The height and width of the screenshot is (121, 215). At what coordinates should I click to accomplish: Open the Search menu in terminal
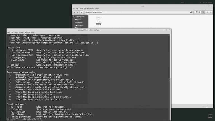click(21, 32)
